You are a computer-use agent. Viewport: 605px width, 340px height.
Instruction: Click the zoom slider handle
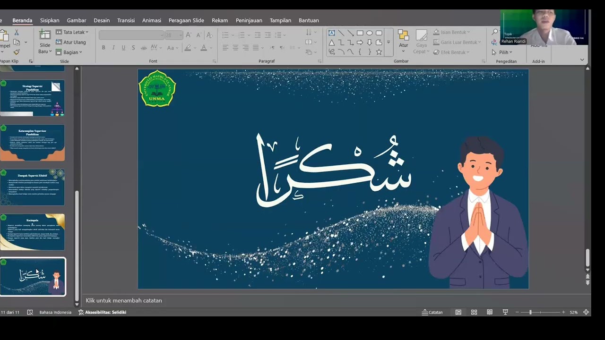pos(530,312)
